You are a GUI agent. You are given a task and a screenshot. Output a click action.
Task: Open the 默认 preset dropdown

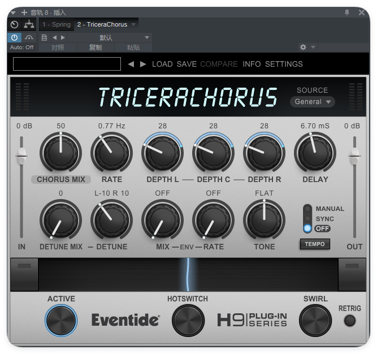pyautogui.click(x=110, y=37)
